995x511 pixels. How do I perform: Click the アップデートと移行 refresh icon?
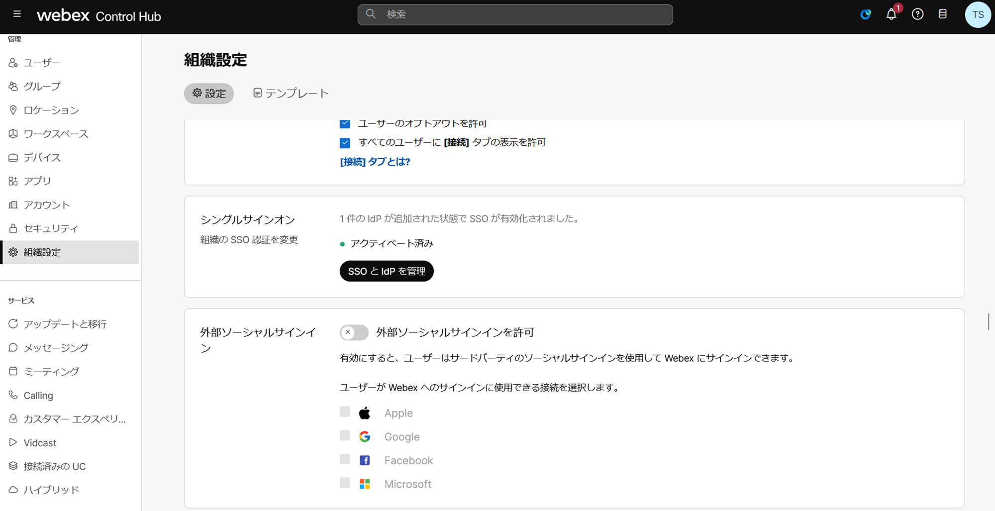point(13,324)
